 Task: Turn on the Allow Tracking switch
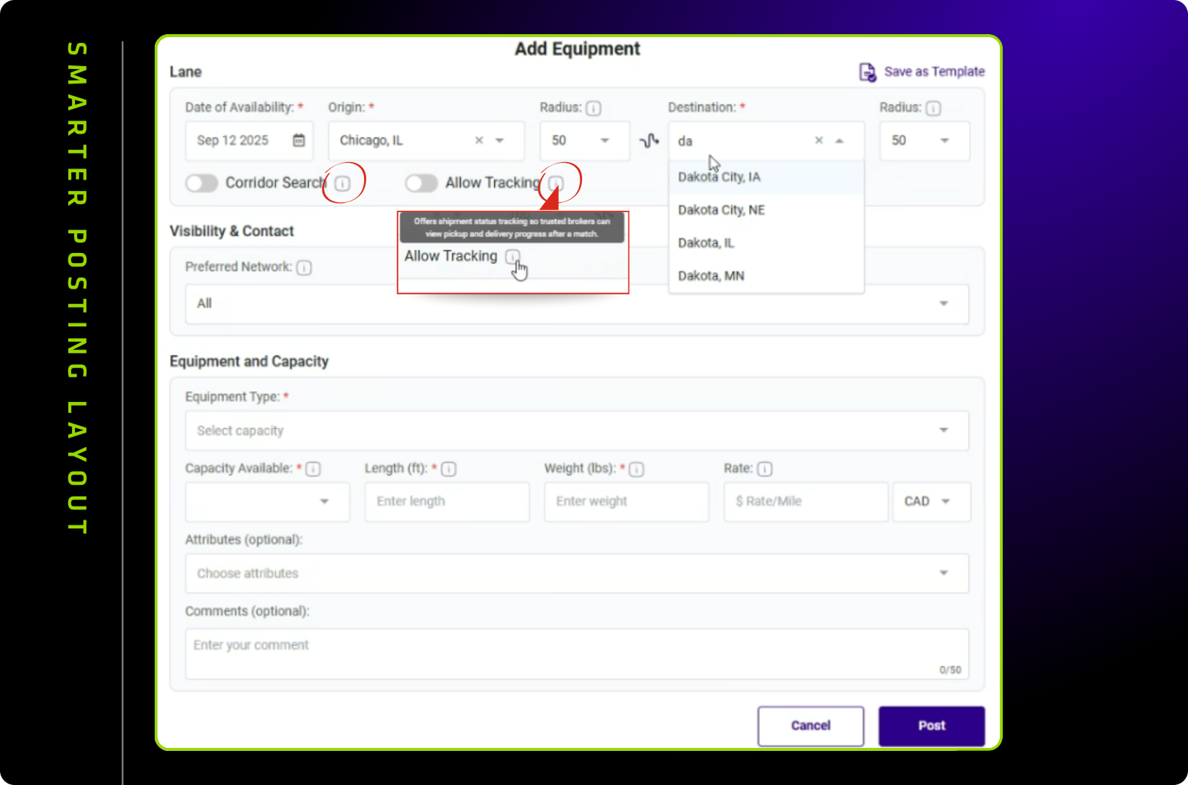(x=421, y=183)
